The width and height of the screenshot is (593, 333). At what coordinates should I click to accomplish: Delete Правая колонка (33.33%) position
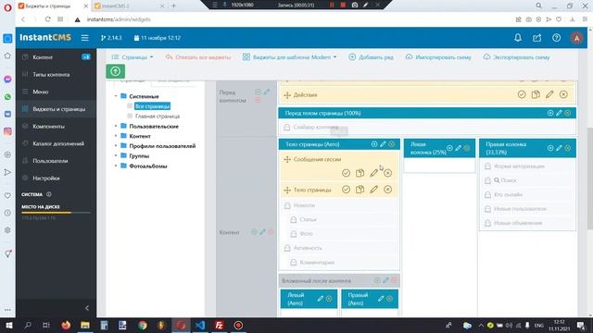pos(568,148)
